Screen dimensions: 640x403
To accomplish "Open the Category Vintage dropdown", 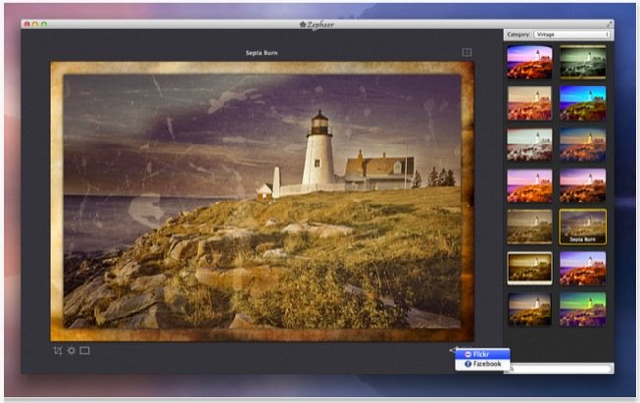I will (571, 34).
